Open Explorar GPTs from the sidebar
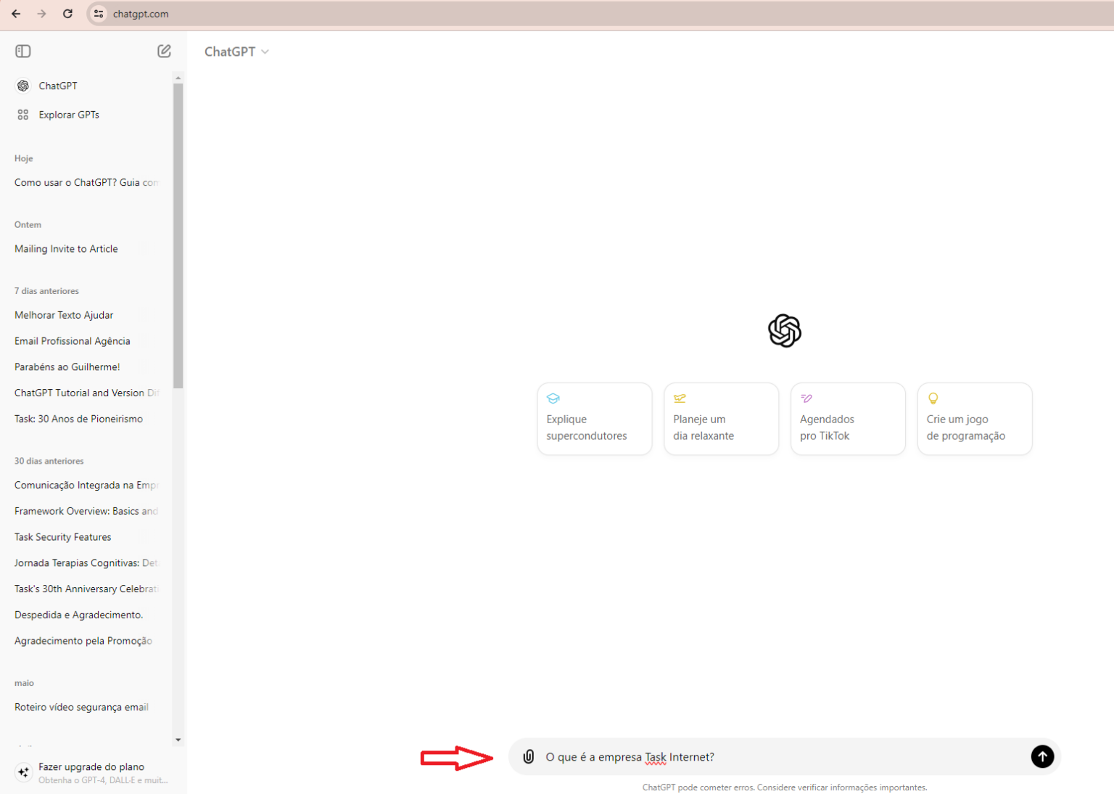The image size is (1114, 794). click(69, 114)
